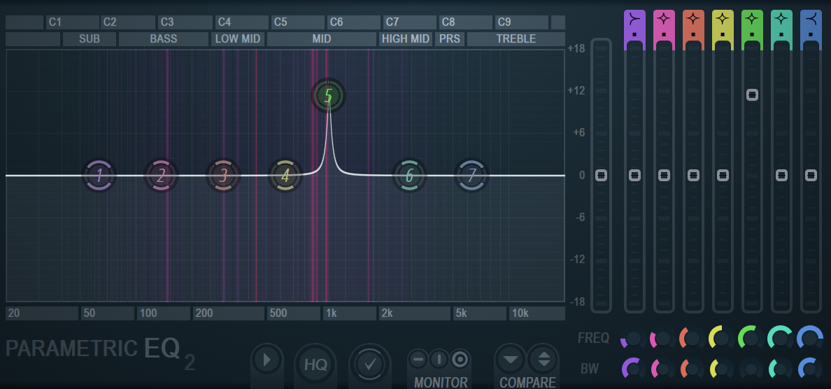Change blue band 7 filter type icon
The width and height of the screenshot is (831, 389).
point(811,19)
